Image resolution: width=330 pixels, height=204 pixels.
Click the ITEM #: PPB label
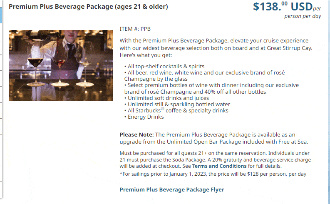(135, 29)
